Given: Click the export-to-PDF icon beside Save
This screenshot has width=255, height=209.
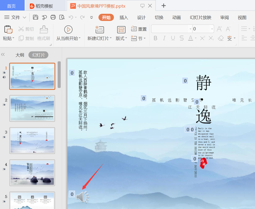Looking at the screenshot, I should tap(44, 17).
